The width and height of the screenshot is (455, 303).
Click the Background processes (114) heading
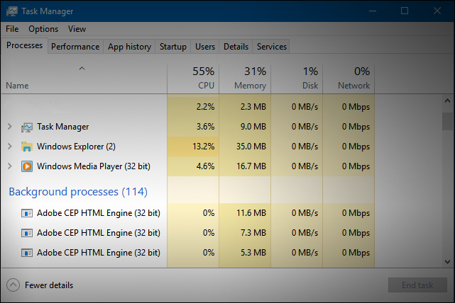point(78,192)
